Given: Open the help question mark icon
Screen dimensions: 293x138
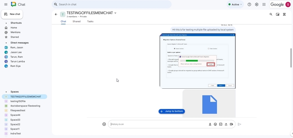Looking at the screenshot, I should point(249,4).
